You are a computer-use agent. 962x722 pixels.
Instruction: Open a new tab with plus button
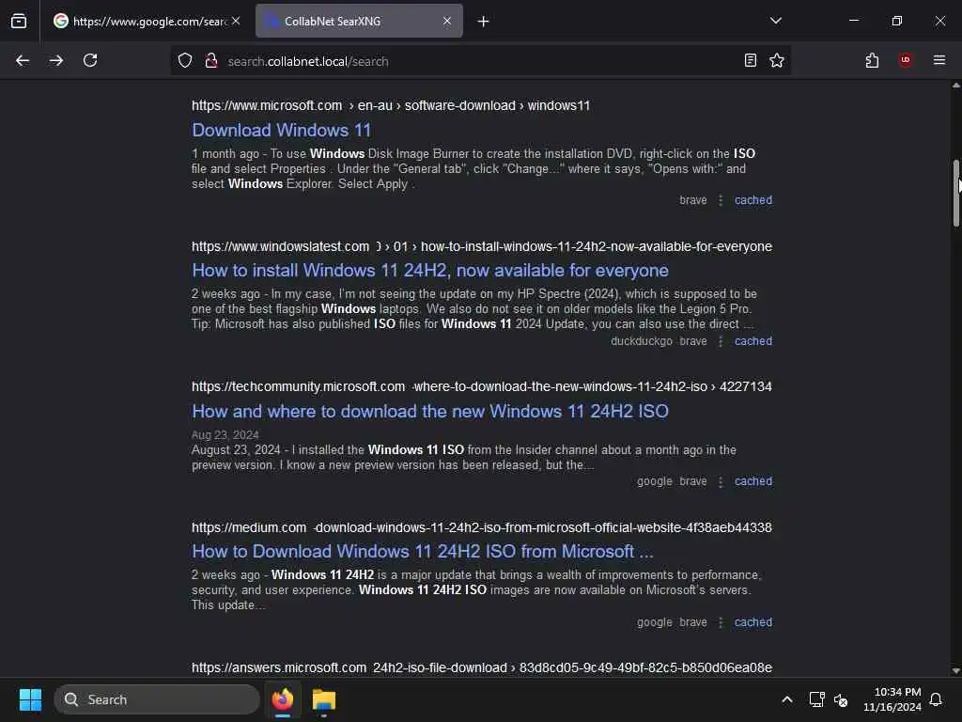[x=484, y=22]
